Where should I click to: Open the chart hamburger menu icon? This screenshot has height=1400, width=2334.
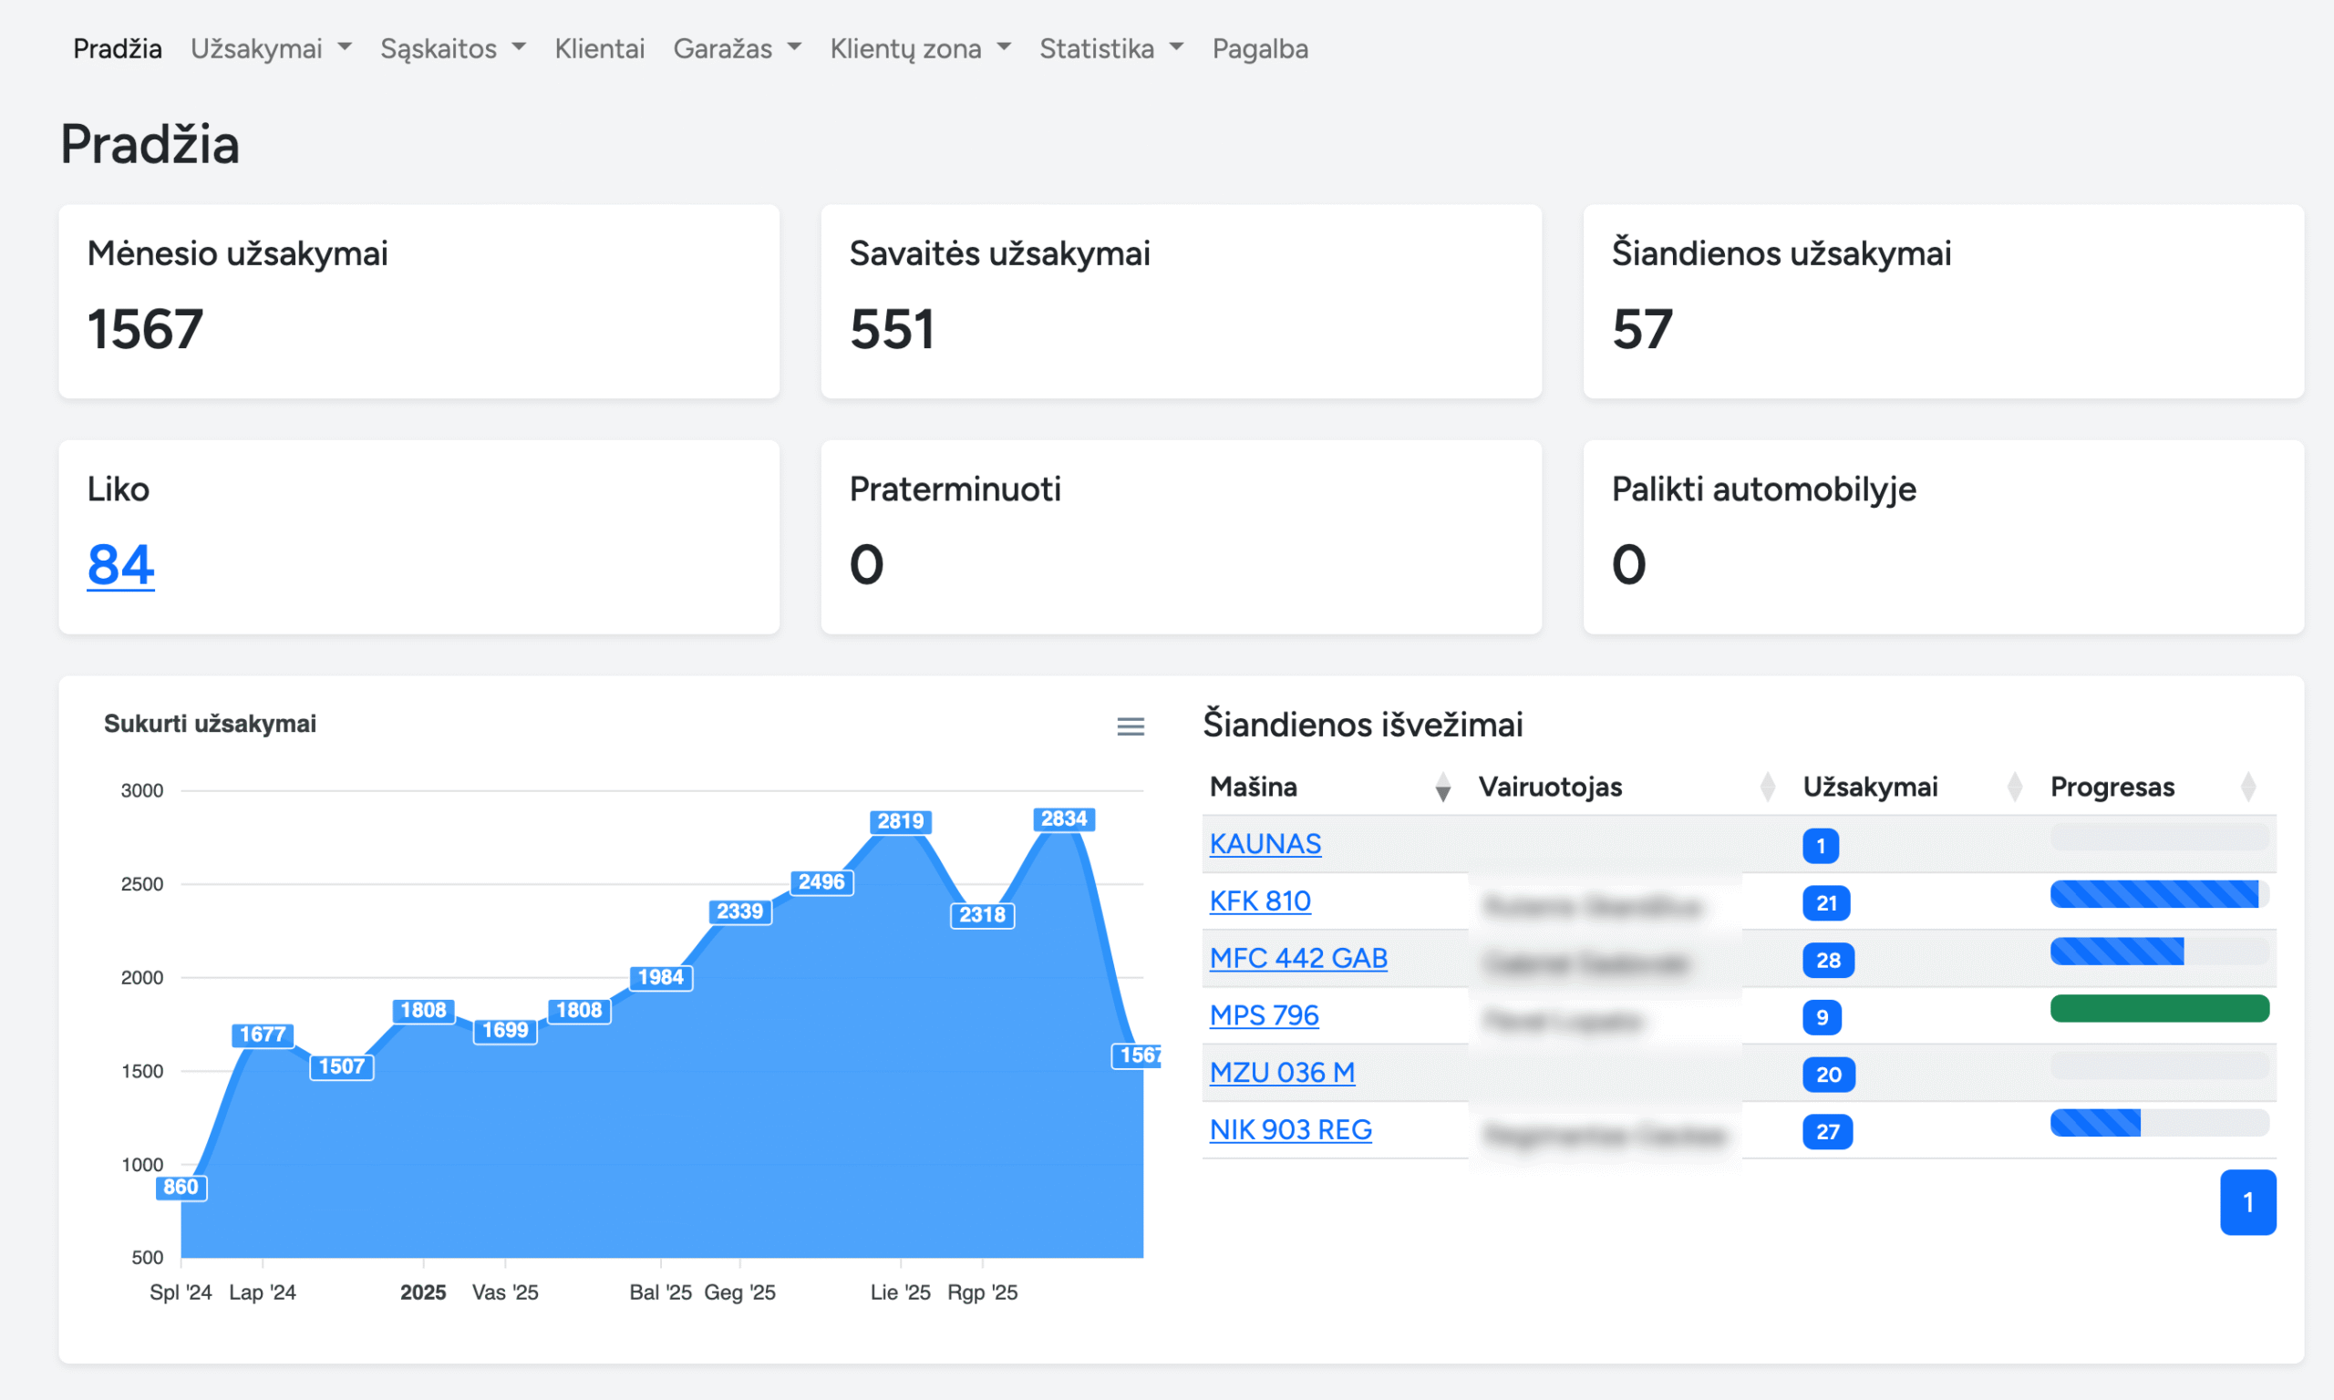click(x=1131, y=726)
